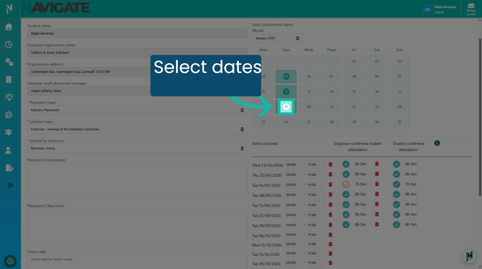Click into the Placement Description text area
This screenshot has width=482, height=269.
137,181
